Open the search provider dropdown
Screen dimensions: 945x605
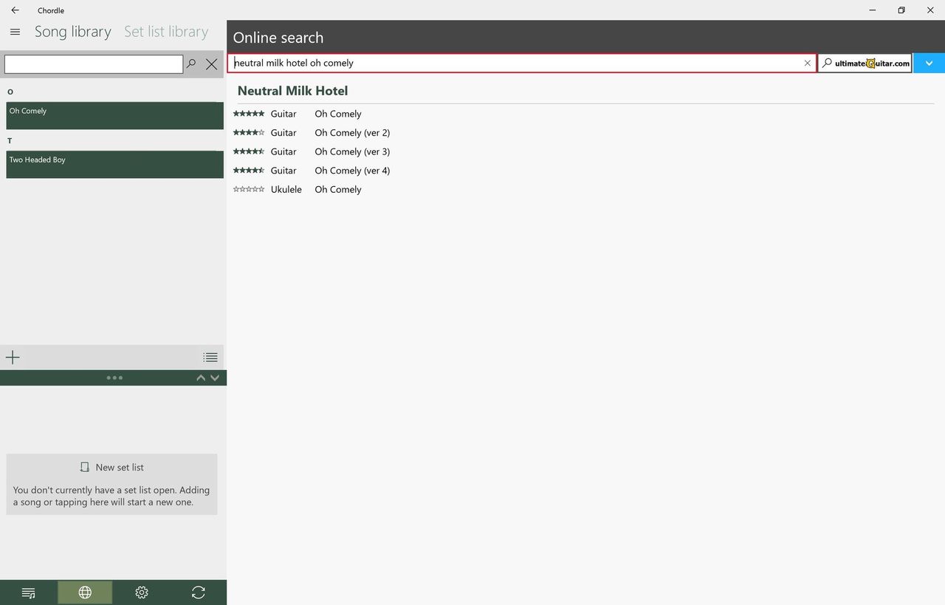929,64
